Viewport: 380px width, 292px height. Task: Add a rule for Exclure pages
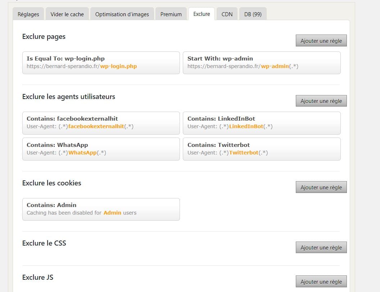321,40
